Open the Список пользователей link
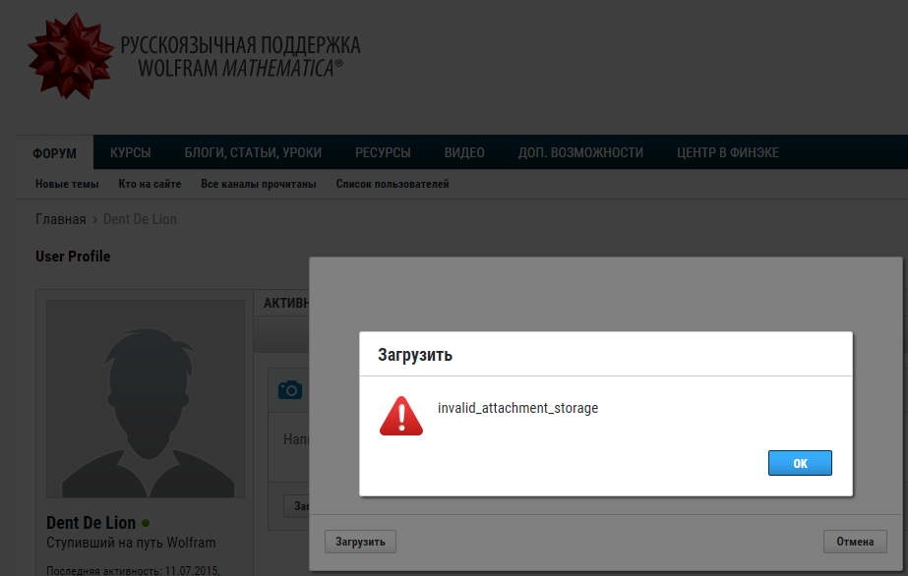Image resolution: width=908 pixels, height=576 pixels. (x=393, y=184)
